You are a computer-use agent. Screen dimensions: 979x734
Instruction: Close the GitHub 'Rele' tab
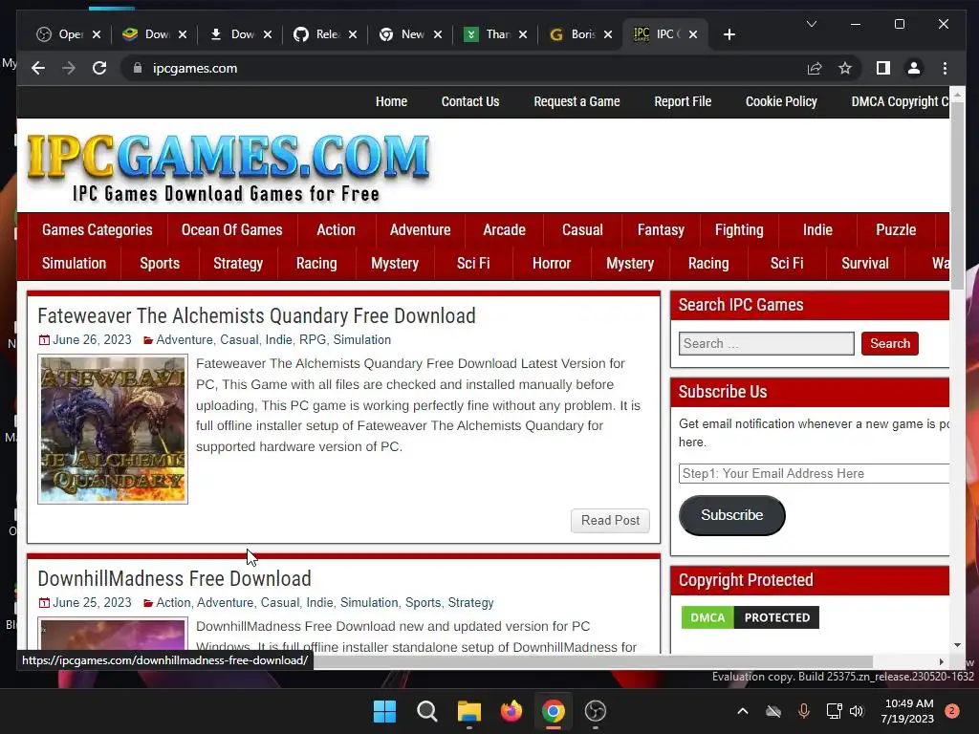[353, 34]
